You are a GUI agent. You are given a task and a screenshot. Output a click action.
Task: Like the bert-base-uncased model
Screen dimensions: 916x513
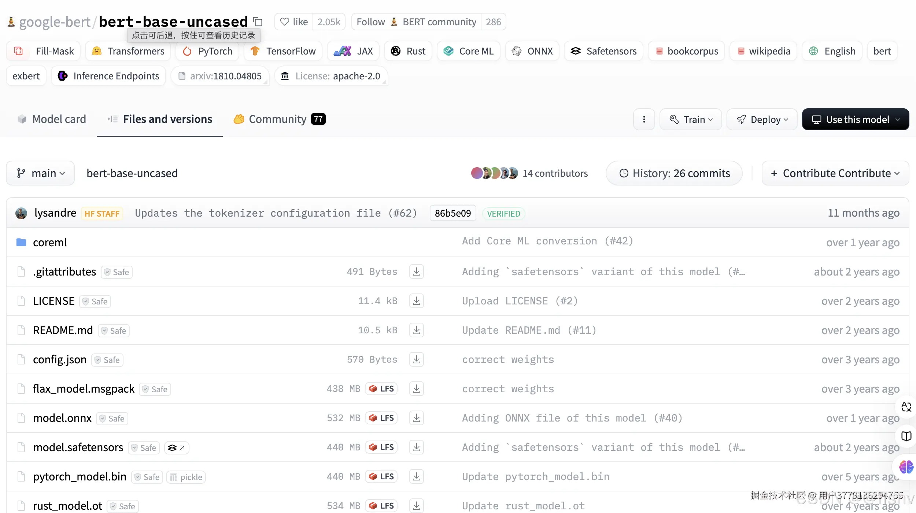coord(294,22)
